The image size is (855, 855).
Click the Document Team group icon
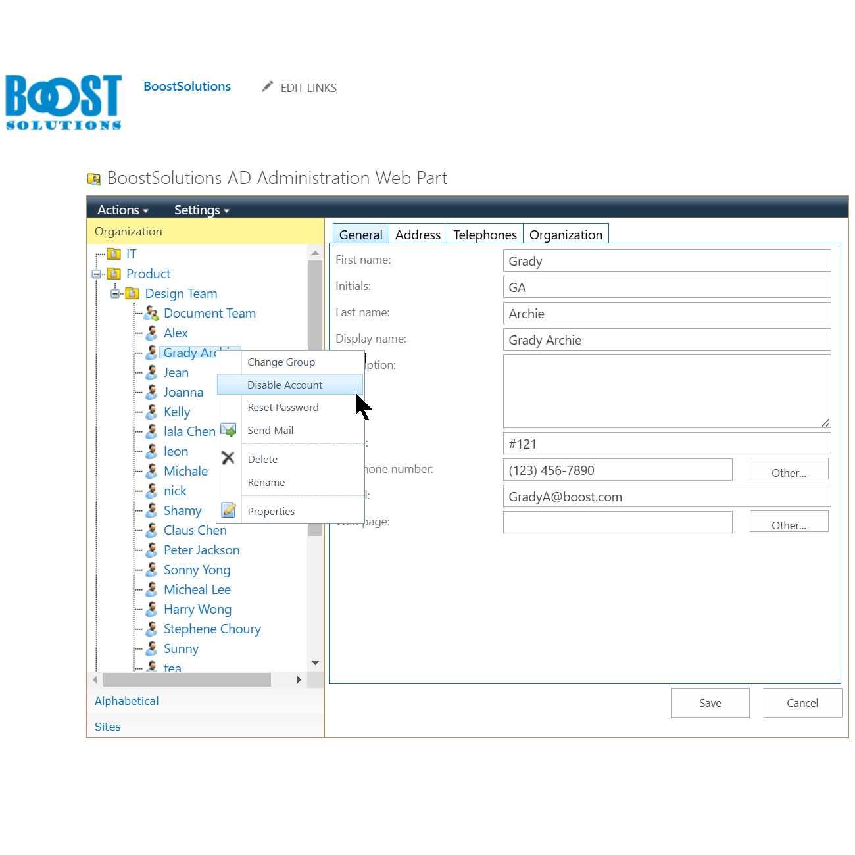[151, 313]
